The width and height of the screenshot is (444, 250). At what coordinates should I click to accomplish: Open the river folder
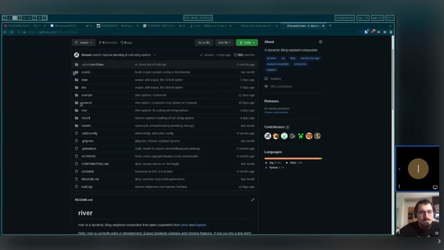tap(84, 110)
